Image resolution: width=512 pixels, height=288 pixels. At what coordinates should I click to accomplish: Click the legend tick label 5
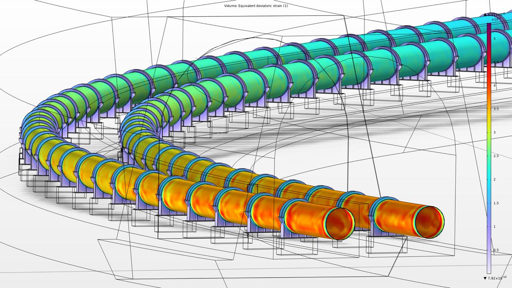coord(494,38)
